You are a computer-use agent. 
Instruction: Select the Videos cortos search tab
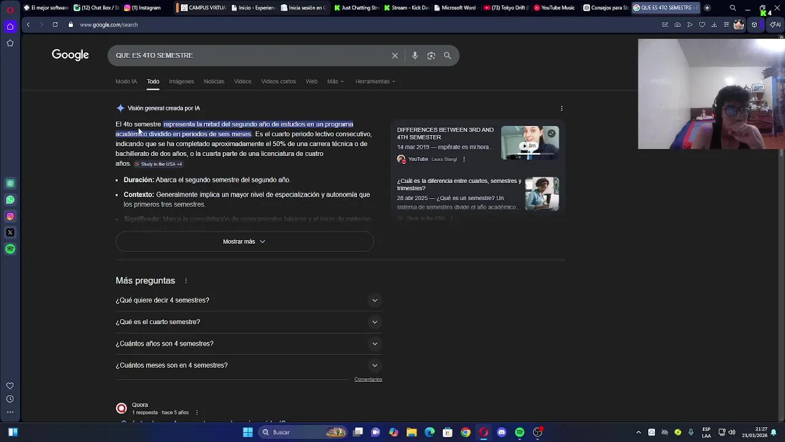(x=278, y=82)
